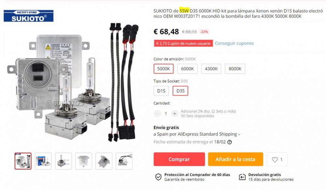This screenshot has height=190, width=326.
Task: Select the second product thumbnail with box
Action: pos(43,161)
